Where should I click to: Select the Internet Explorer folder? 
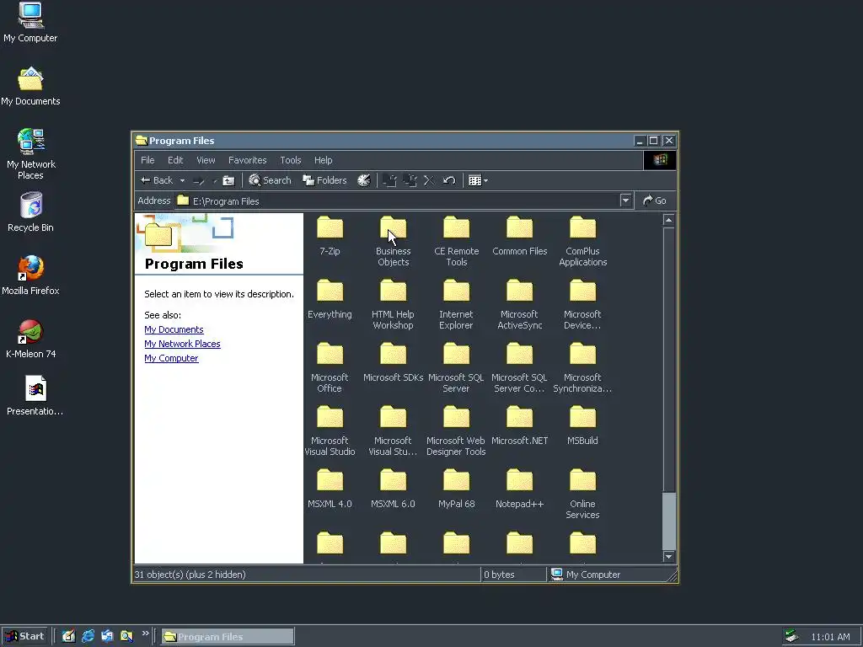(456, 304)
